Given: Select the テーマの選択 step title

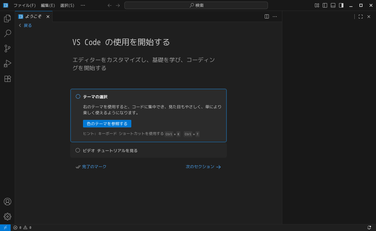Looking at the screenshot, I should point(95,97).
